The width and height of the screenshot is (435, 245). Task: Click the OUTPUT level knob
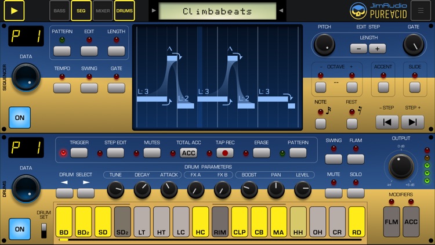(401, 167)
